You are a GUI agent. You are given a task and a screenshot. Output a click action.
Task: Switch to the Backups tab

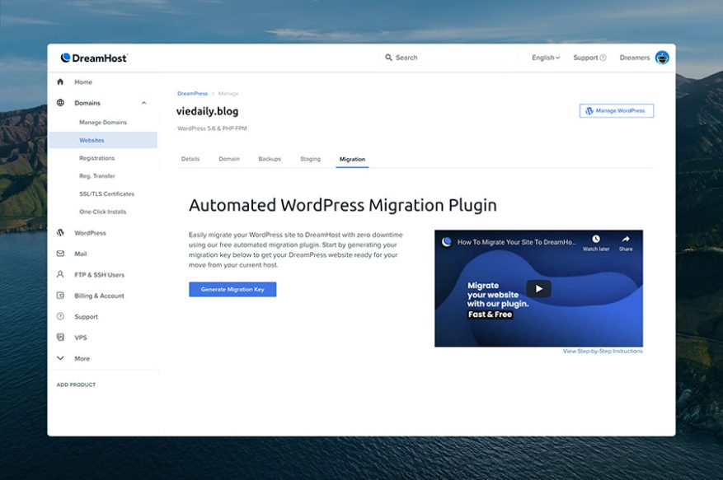pyautogui.click(x=270, y=159)
